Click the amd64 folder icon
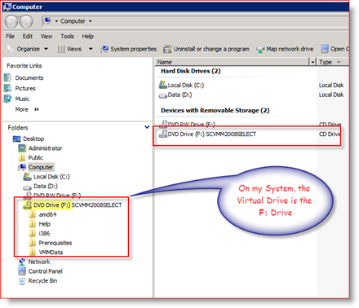This screenshot has width=359, height=308. (33, 214)
